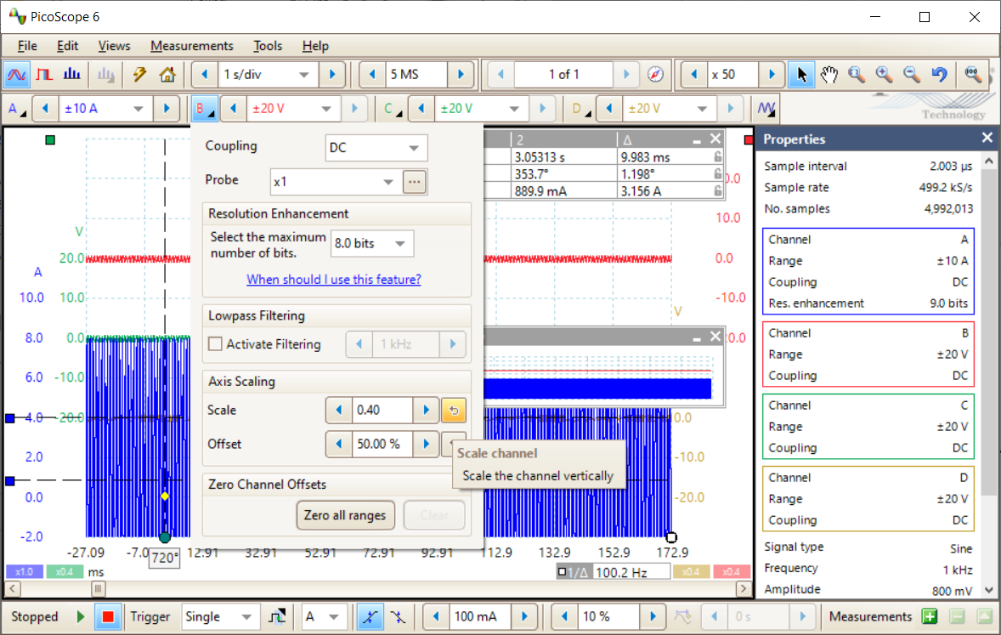Click the trigger threshold 100 mA field

point(479,616)
